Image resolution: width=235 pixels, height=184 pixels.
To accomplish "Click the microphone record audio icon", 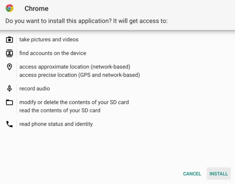I will click(9, 88).
